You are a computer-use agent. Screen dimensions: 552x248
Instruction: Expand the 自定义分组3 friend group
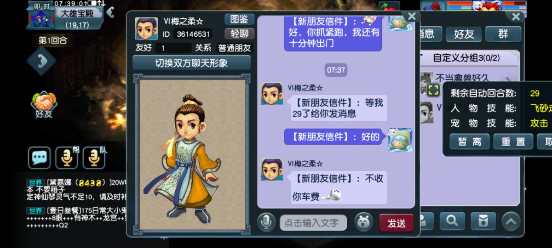coord(466,58)
